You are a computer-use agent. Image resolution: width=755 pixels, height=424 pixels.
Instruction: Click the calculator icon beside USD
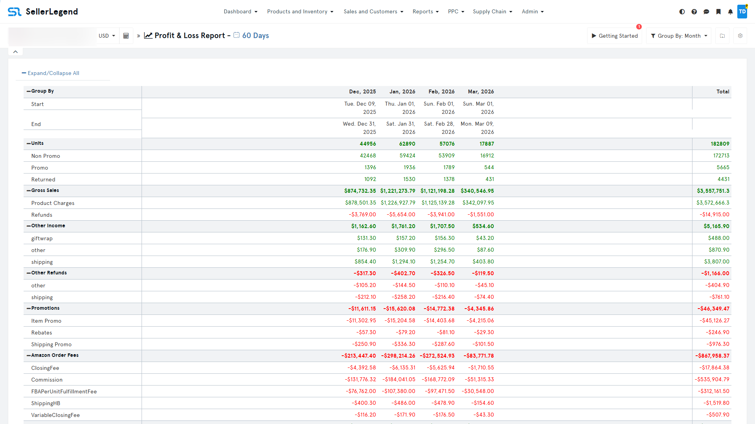[x=126, y=36]
